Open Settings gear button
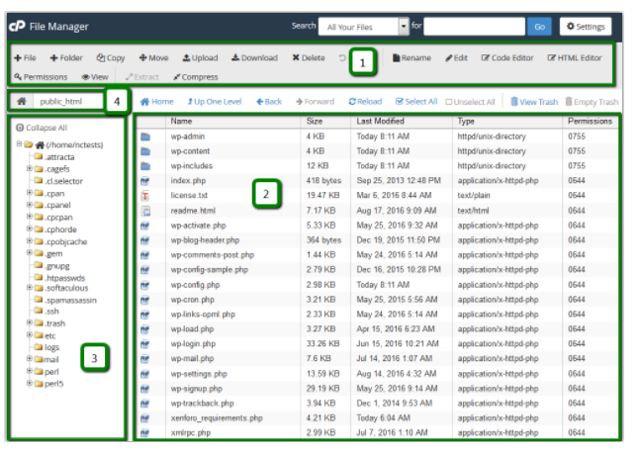Image resolution: width=639 pixels, height=454 pixels. (586, 27)
